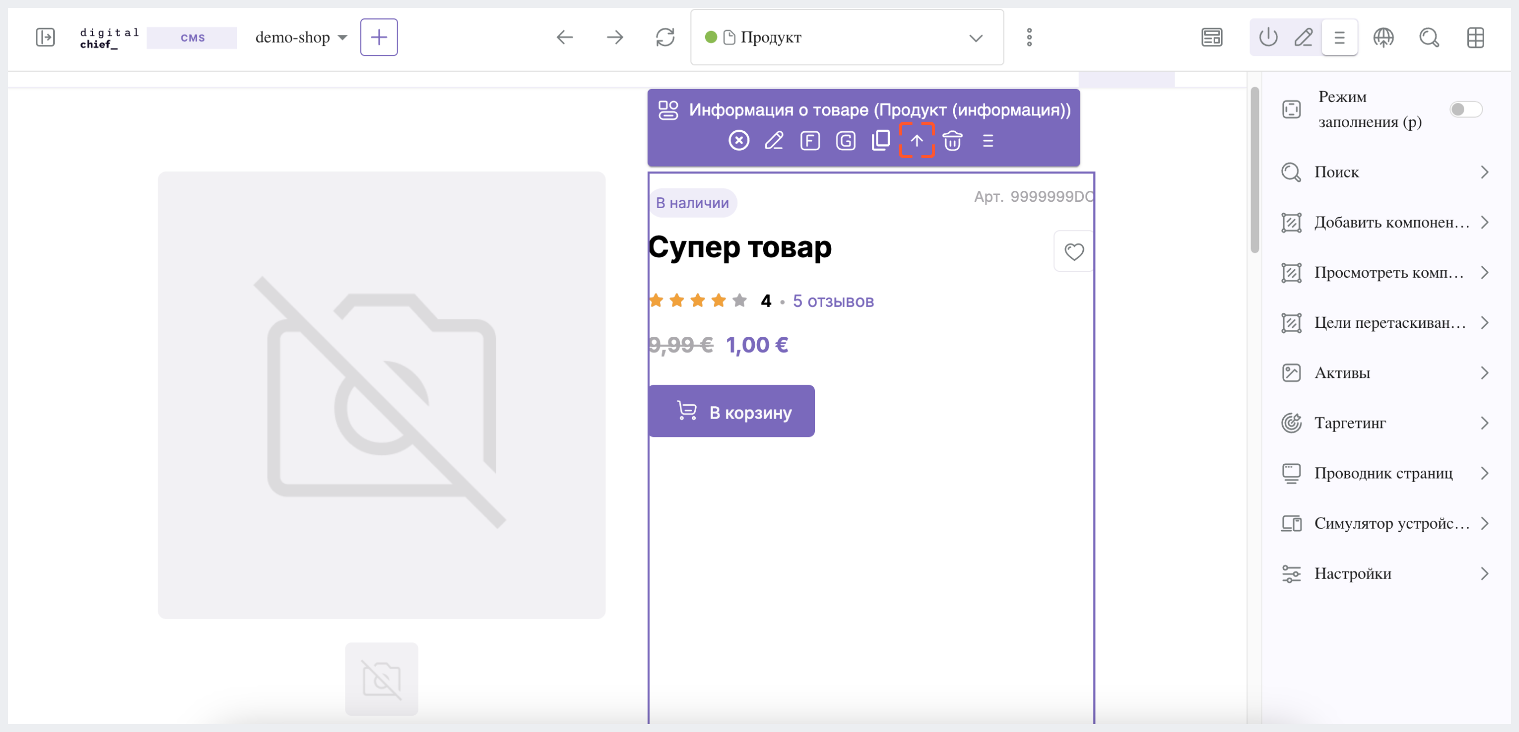1519x732 pixels.
Task: Expand Проводник страниц panel item
Action: pos(1385,473)
